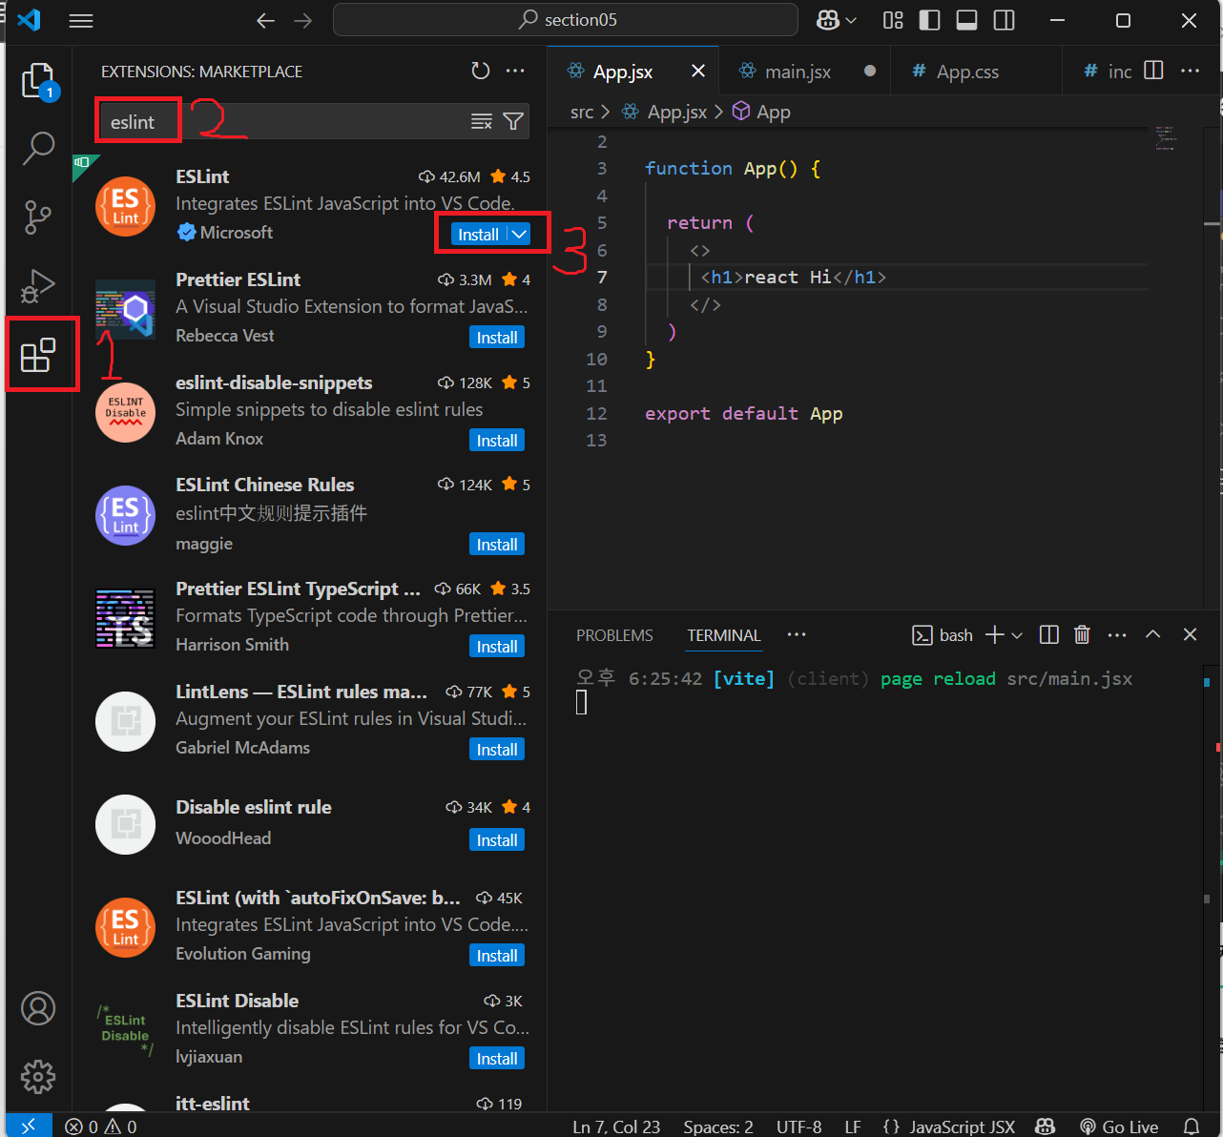Install the ESLint extension by Microsoft
The width and height of the screenshot is (1223, 1137).
pyautogui.click(x=479, y=234)
